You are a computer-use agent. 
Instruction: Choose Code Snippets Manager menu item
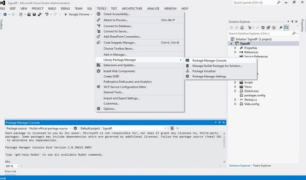click(x=140, y=42)
